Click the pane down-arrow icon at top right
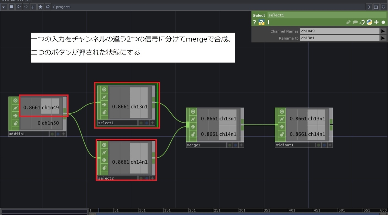388x215 pixels. pos(383,7)
